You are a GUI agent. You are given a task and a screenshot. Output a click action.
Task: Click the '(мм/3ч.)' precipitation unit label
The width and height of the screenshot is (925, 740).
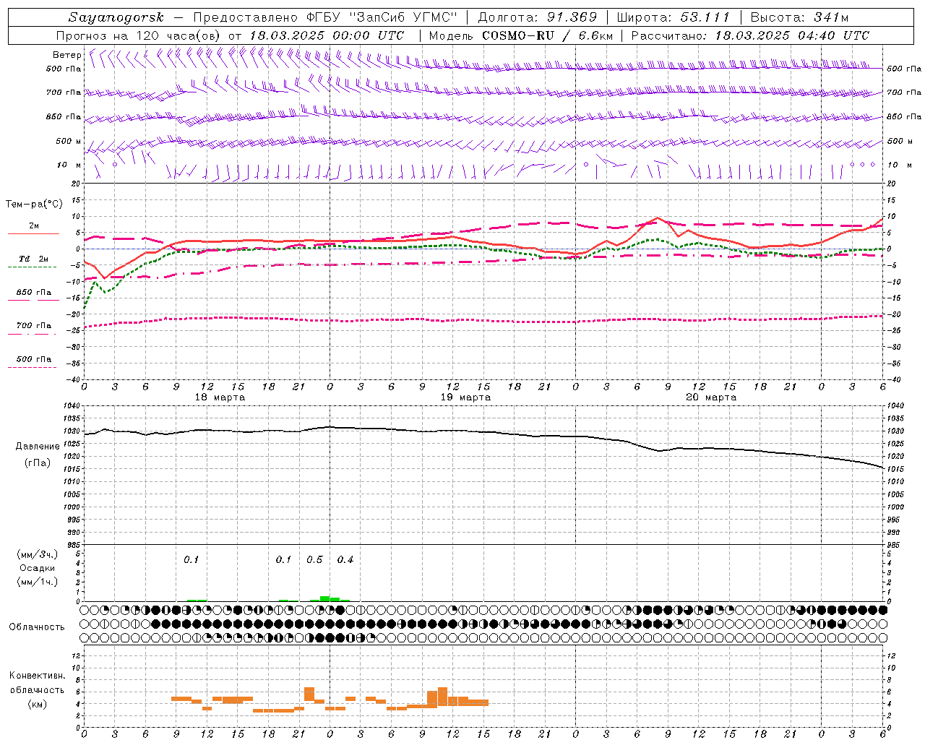point(38,554)
